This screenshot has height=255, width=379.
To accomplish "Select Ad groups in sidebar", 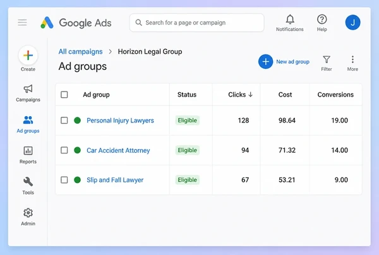I will tap(28, 124).
